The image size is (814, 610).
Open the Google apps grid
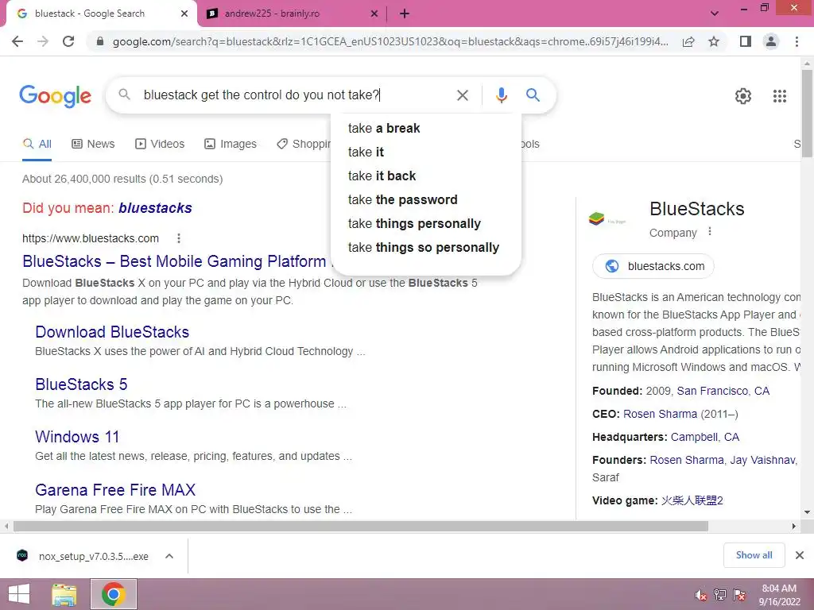tap(780, 96)
